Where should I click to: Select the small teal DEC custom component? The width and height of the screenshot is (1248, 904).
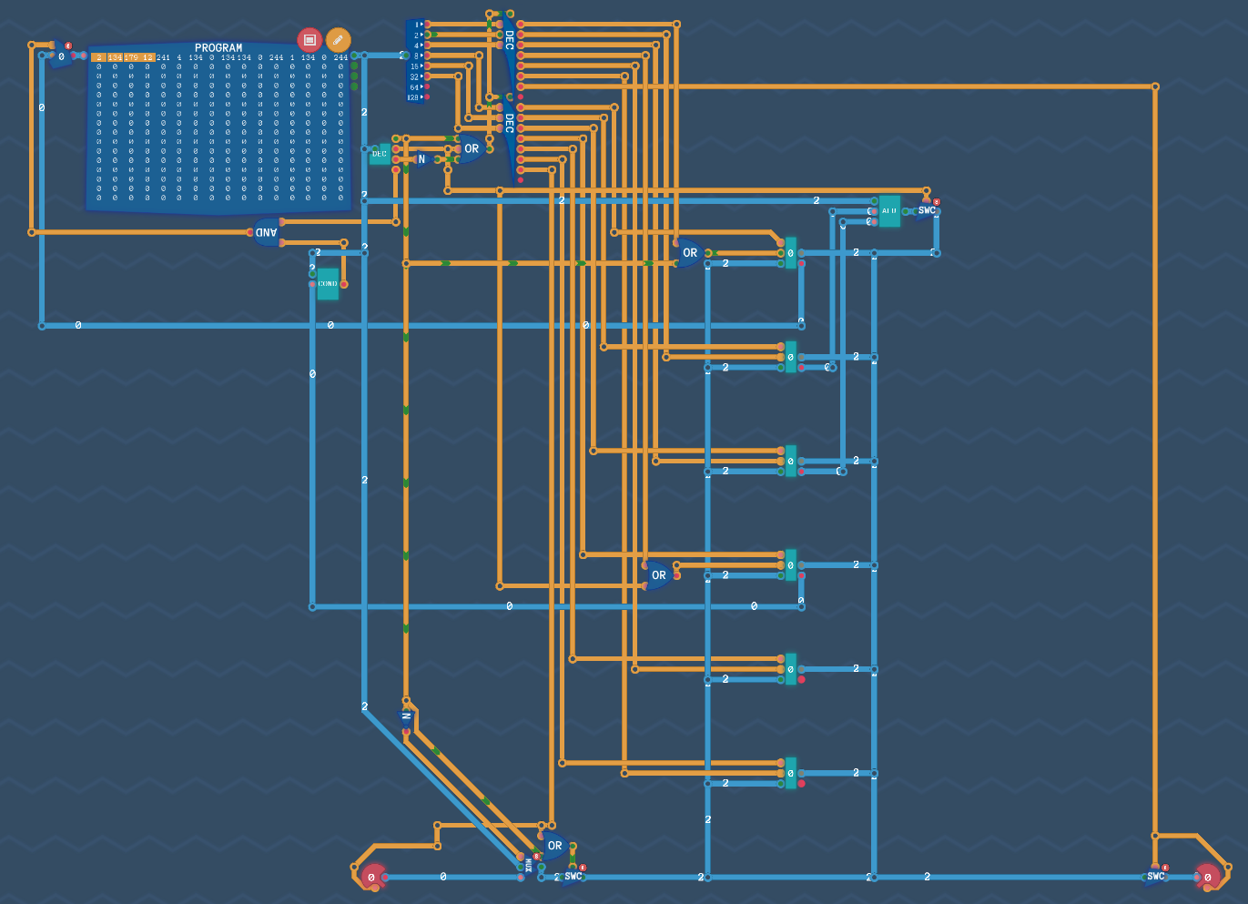tap(380, 154)
